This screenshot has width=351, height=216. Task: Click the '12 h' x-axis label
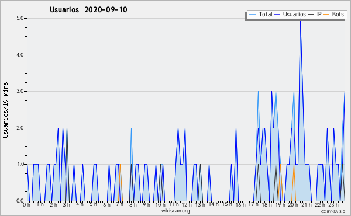point(187,205)
